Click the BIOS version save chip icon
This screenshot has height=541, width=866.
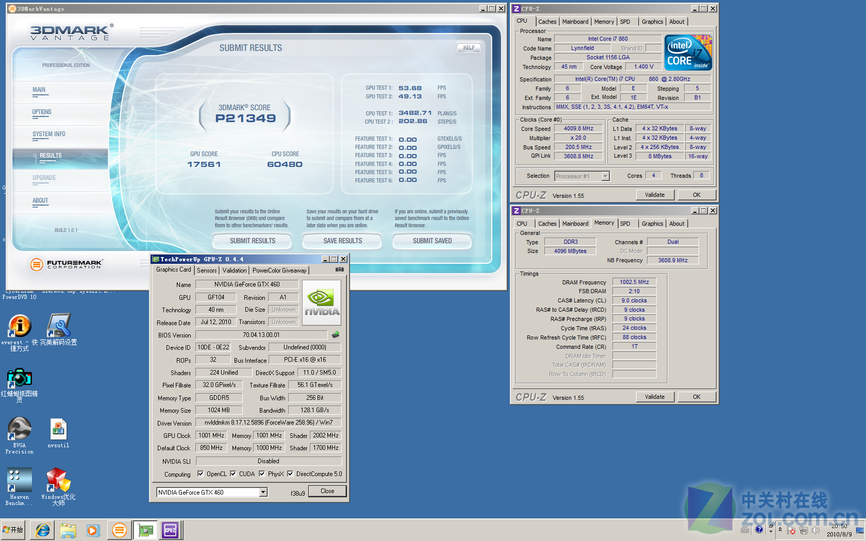(x=336, y=335)
